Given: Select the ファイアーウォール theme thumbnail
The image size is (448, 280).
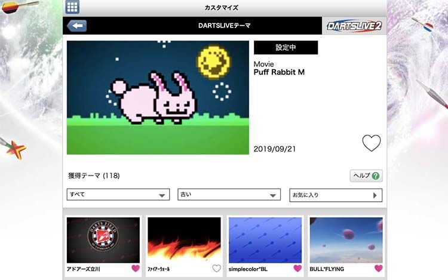Looking at the screenshot, I should (185, 240).
